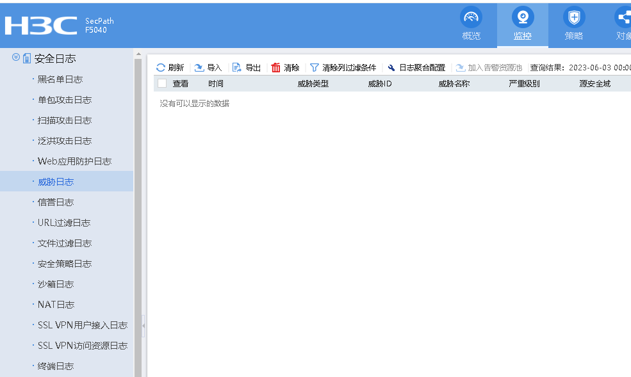Open 文件过滤日志 in sidebar
The height and width of the screenshot is (377, 631).
65,243
